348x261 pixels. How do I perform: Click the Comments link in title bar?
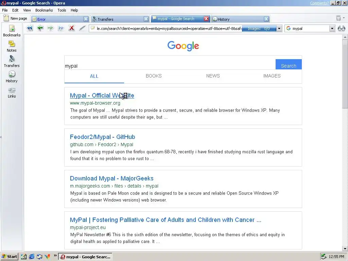pos(319,3)
